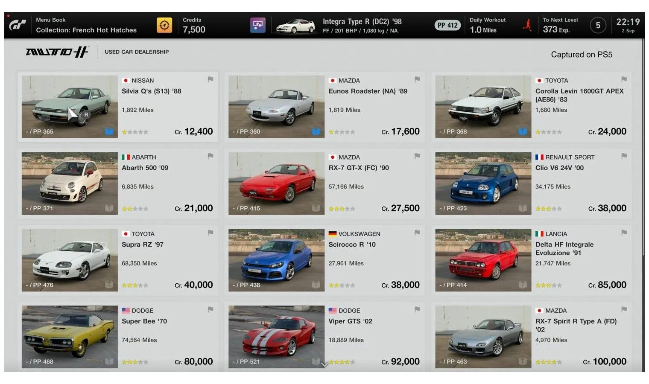Select the Supra RZ '97 listing

click(118, 260)
